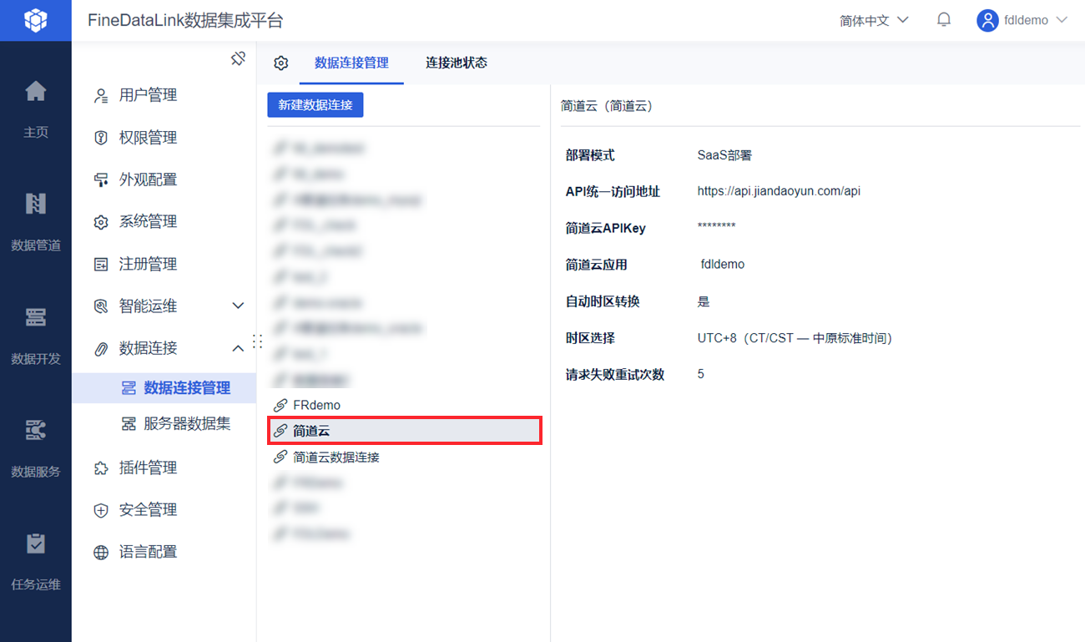Select 数据连接管理 submenu item
The image size is (1085, 642).
pyautogui.click(x=164, y=388)
